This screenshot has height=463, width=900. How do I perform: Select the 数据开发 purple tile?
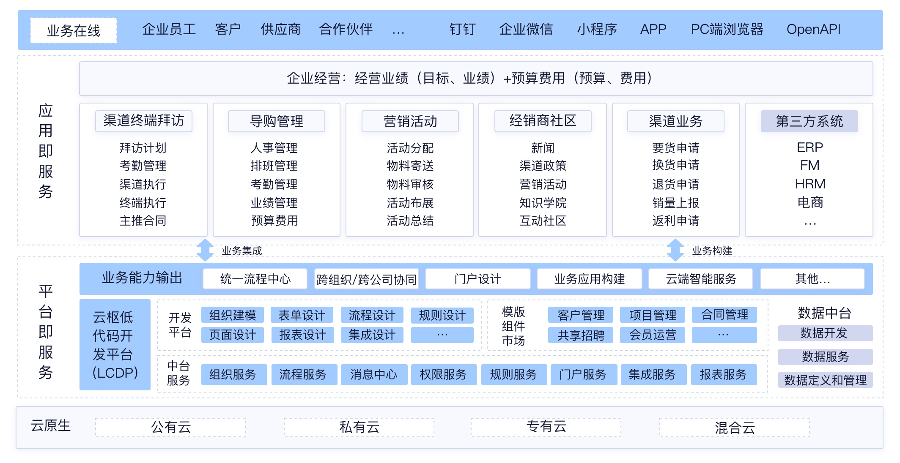825,333
